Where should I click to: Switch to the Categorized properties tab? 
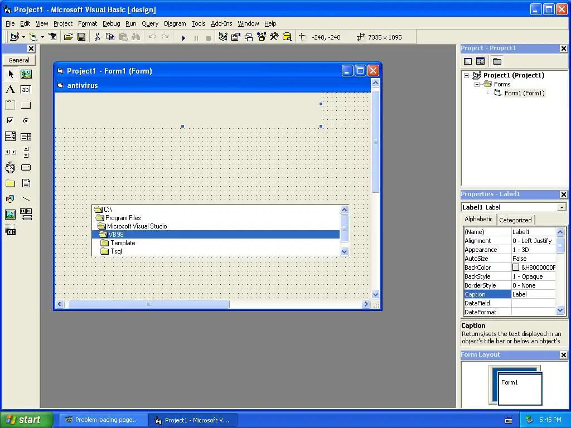pyautogui.click(x=515, y=220)
